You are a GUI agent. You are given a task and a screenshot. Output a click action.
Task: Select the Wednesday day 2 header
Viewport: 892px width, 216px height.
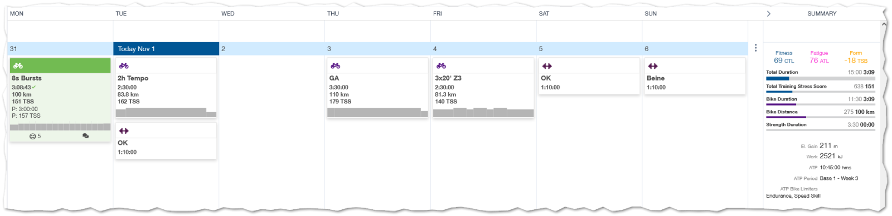[272, 49]
